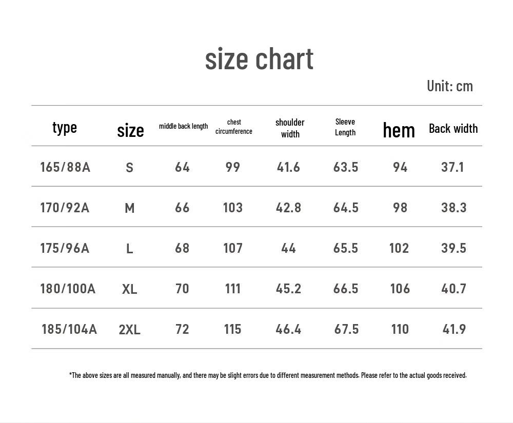This screenshot has height=423, width=513.
Task: Select back width value 37.1
Action: [452, 167]
